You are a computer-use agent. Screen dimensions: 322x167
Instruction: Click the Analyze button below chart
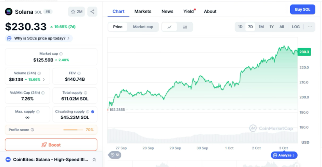(x=284, y=155)
